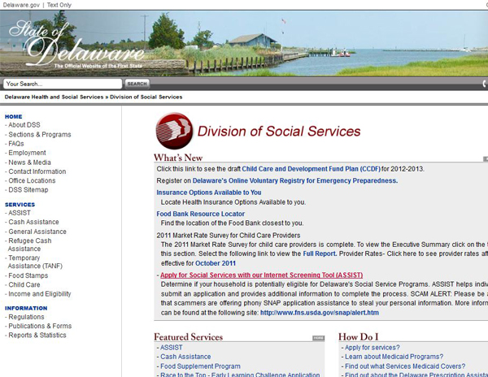This screenshot has width=488, height=377.
Task: Open DSS Sitemap in sidebar
Action: click(x=28, y=190)
